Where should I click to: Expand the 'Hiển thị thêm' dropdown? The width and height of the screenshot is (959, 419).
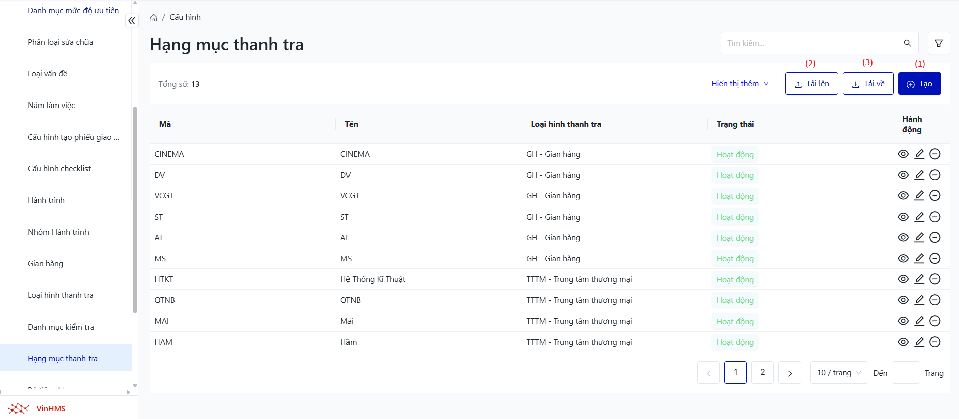tap(740, 84)
